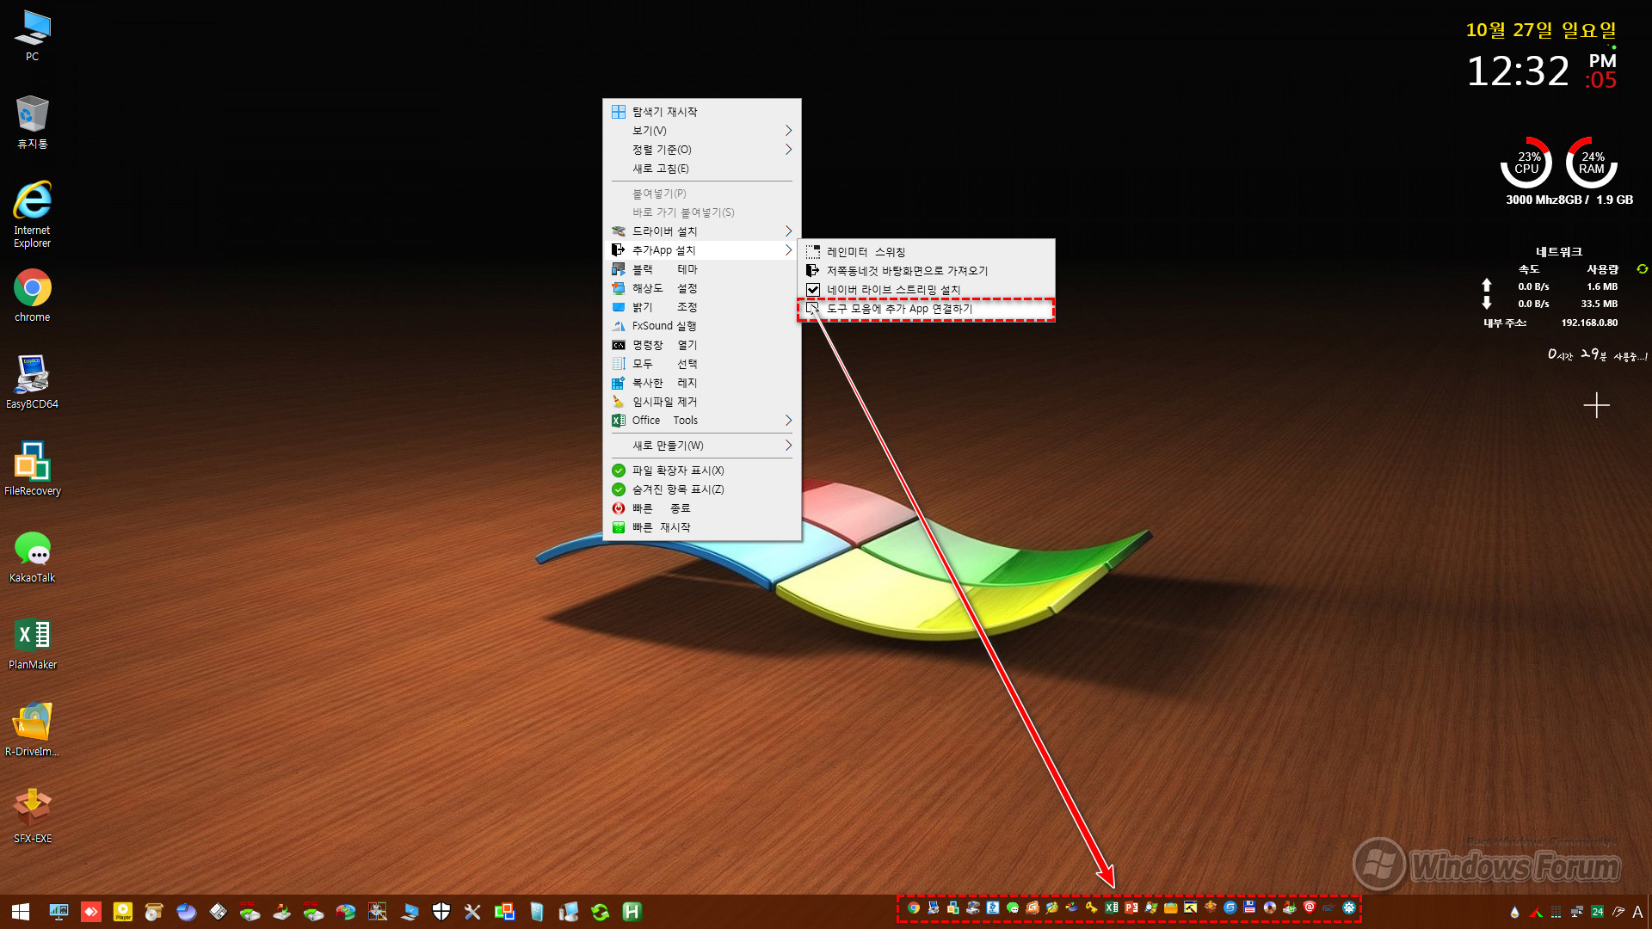Click the red P presentation toolbar icon
Screen dimensions: 1652x929
point(1131,907)
